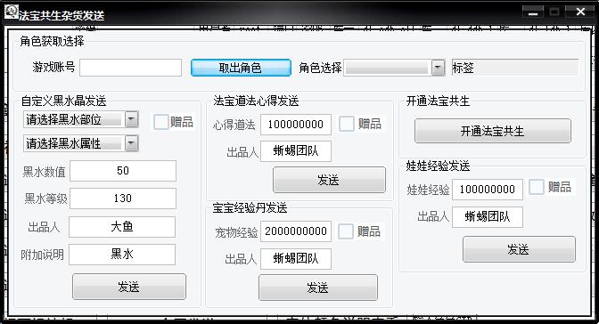Enable 赠品 checkbox in 自定义黑水晶发送
599x324 pixels.
pos(160,122)
